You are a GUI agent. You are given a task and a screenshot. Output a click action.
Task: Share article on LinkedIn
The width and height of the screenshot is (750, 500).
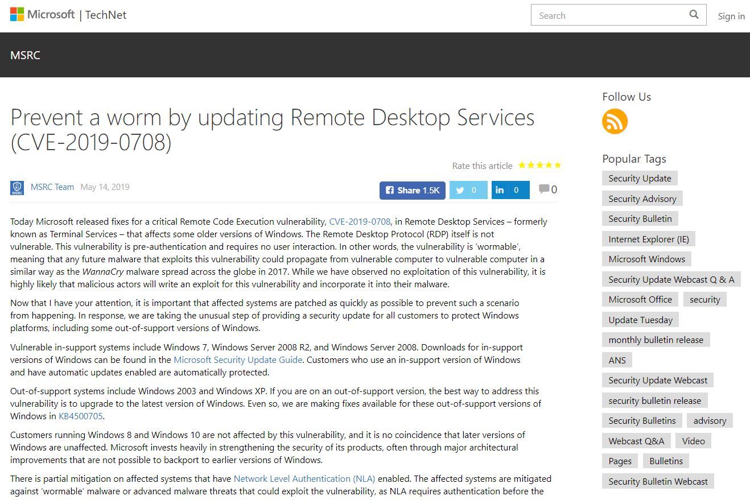510,190
